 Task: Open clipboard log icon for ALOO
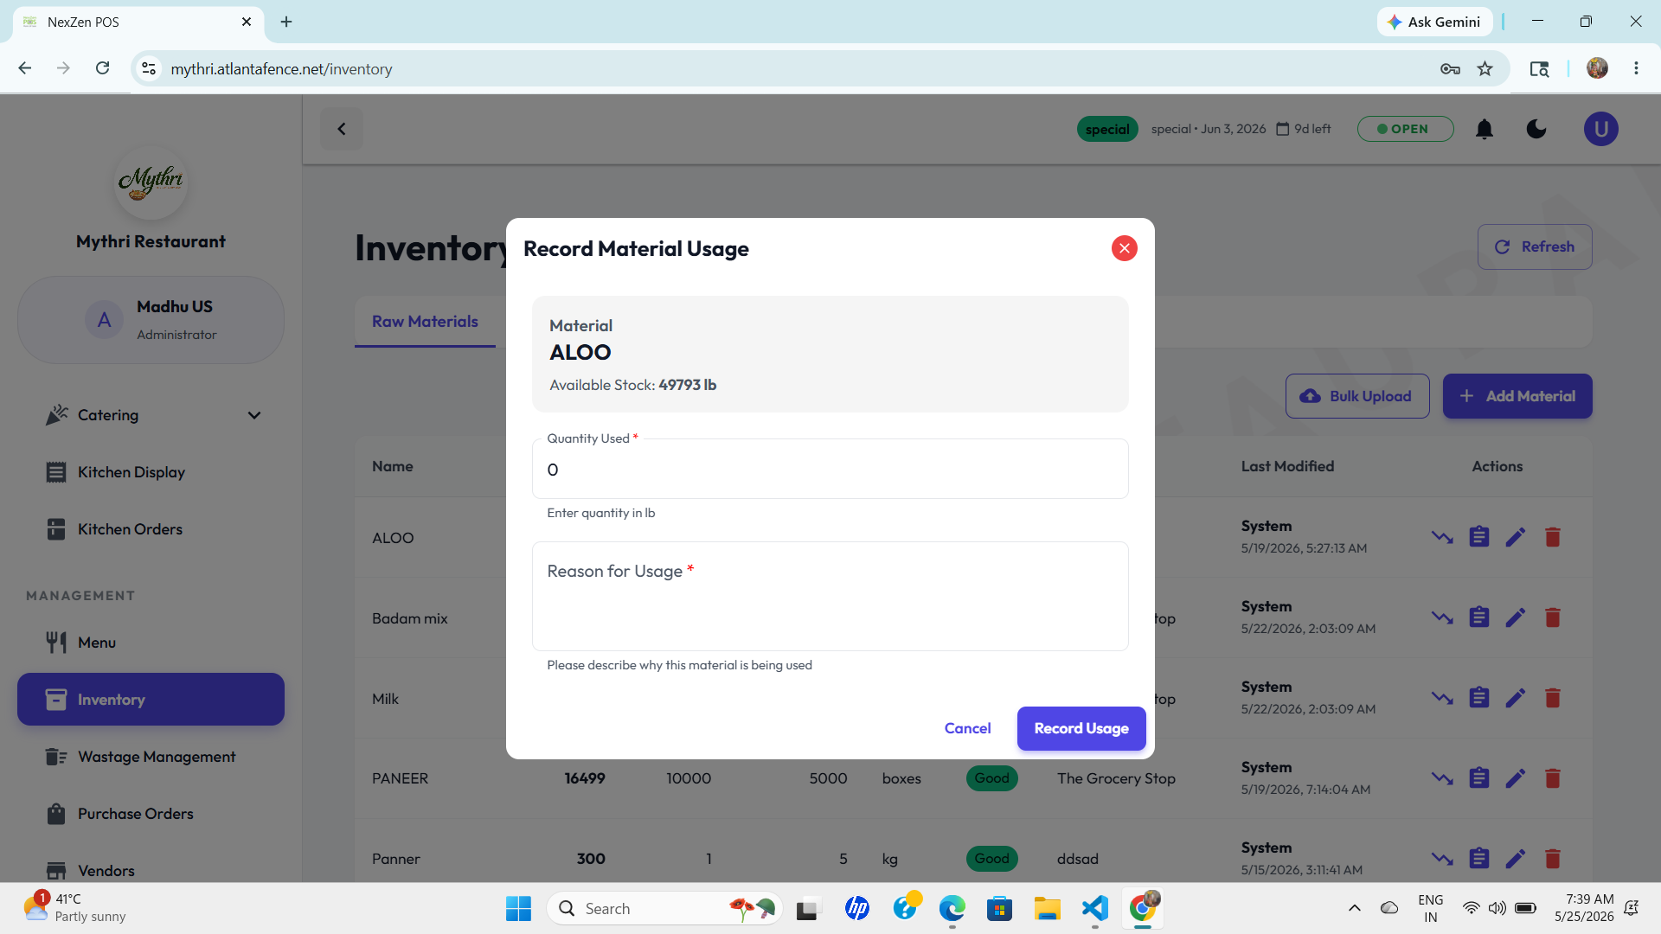[x=1479, y=537]
